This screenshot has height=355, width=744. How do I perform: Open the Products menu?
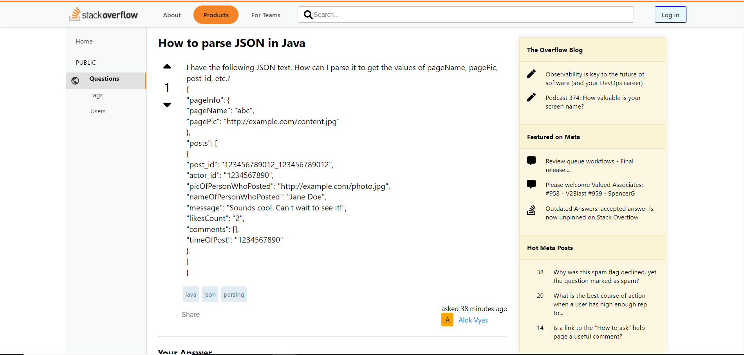pyautogui.click(x=216, y=15)
